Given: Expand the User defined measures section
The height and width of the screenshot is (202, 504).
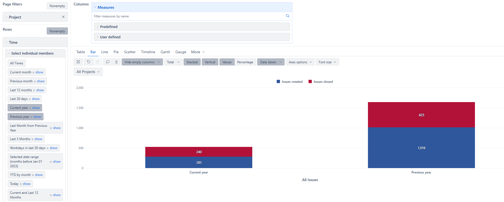Looking at the screenshot, I should pos(192,37).
